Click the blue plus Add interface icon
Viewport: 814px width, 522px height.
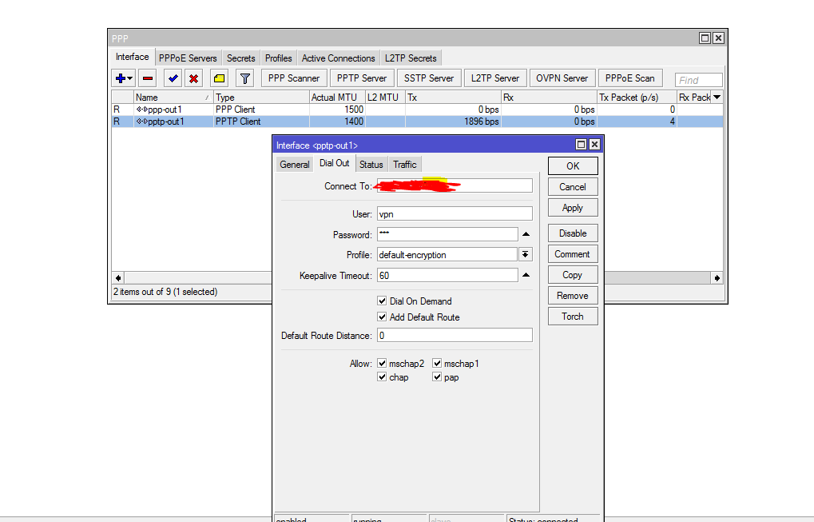[x=121, y=78]
